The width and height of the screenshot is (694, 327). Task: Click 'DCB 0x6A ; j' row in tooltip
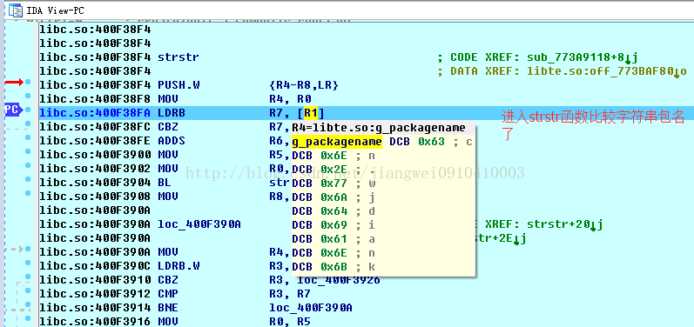[334, 197]
